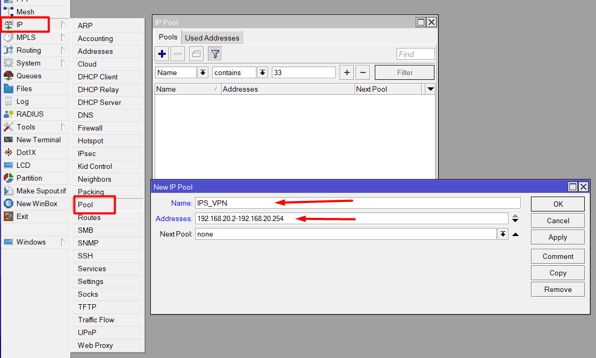Click the blue plus add pool icon
The width and height of the screenshot is (596, 358).
163,54
